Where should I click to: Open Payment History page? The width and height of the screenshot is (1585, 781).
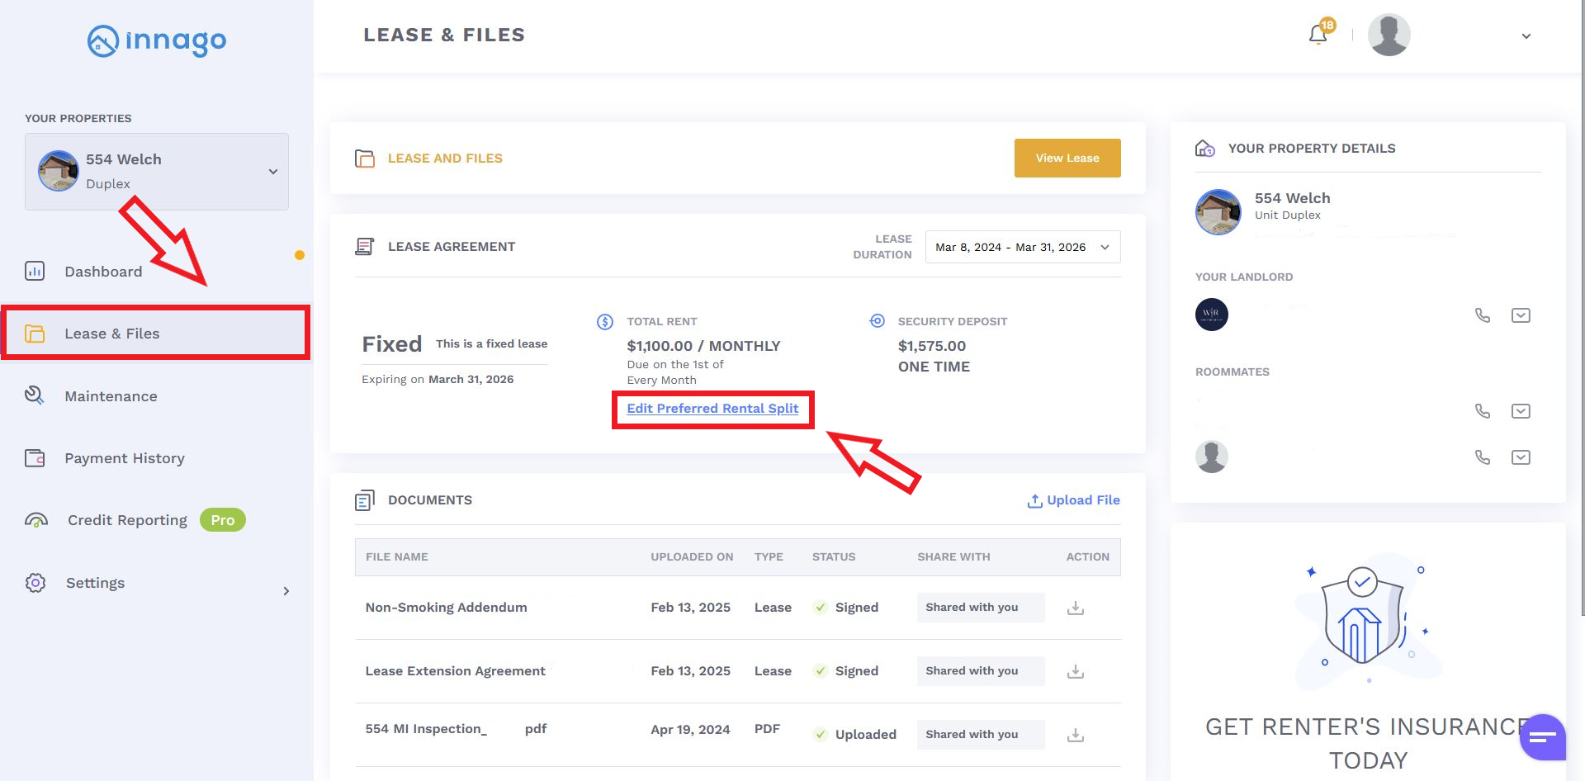(124, 458)
